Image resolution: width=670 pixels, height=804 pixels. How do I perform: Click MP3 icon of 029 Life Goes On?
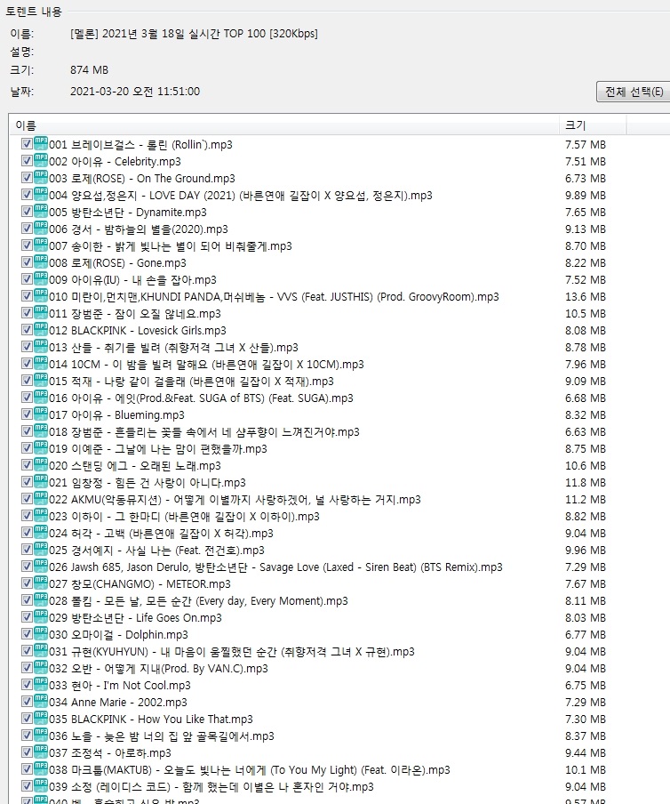coord(41,617)
